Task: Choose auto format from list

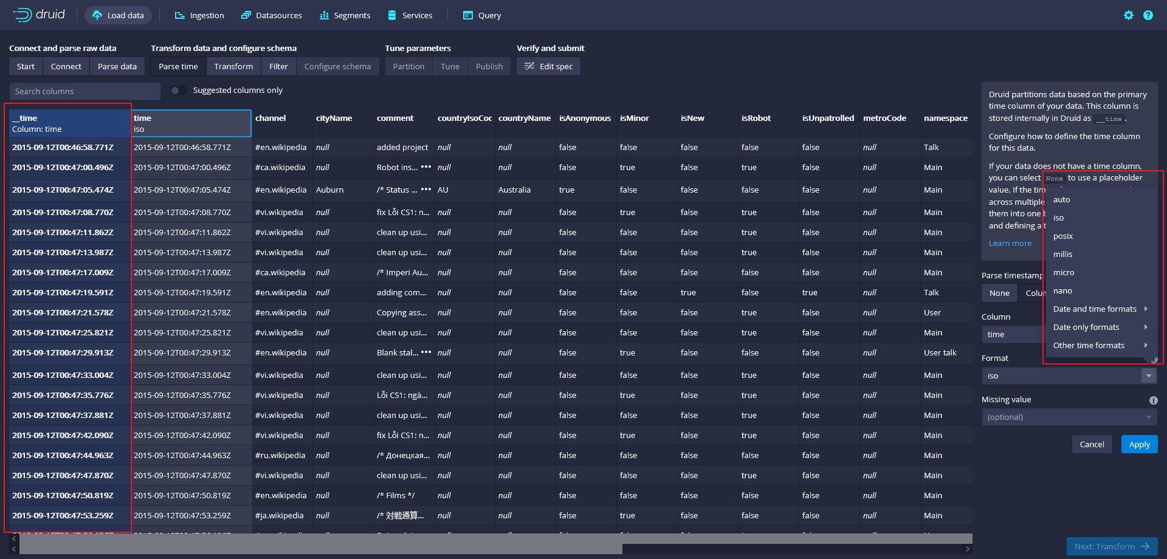Action: click(1101, 199)
